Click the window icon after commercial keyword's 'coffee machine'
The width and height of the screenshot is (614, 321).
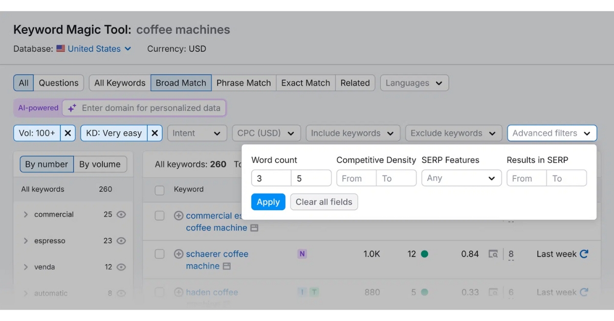[254, 228]
